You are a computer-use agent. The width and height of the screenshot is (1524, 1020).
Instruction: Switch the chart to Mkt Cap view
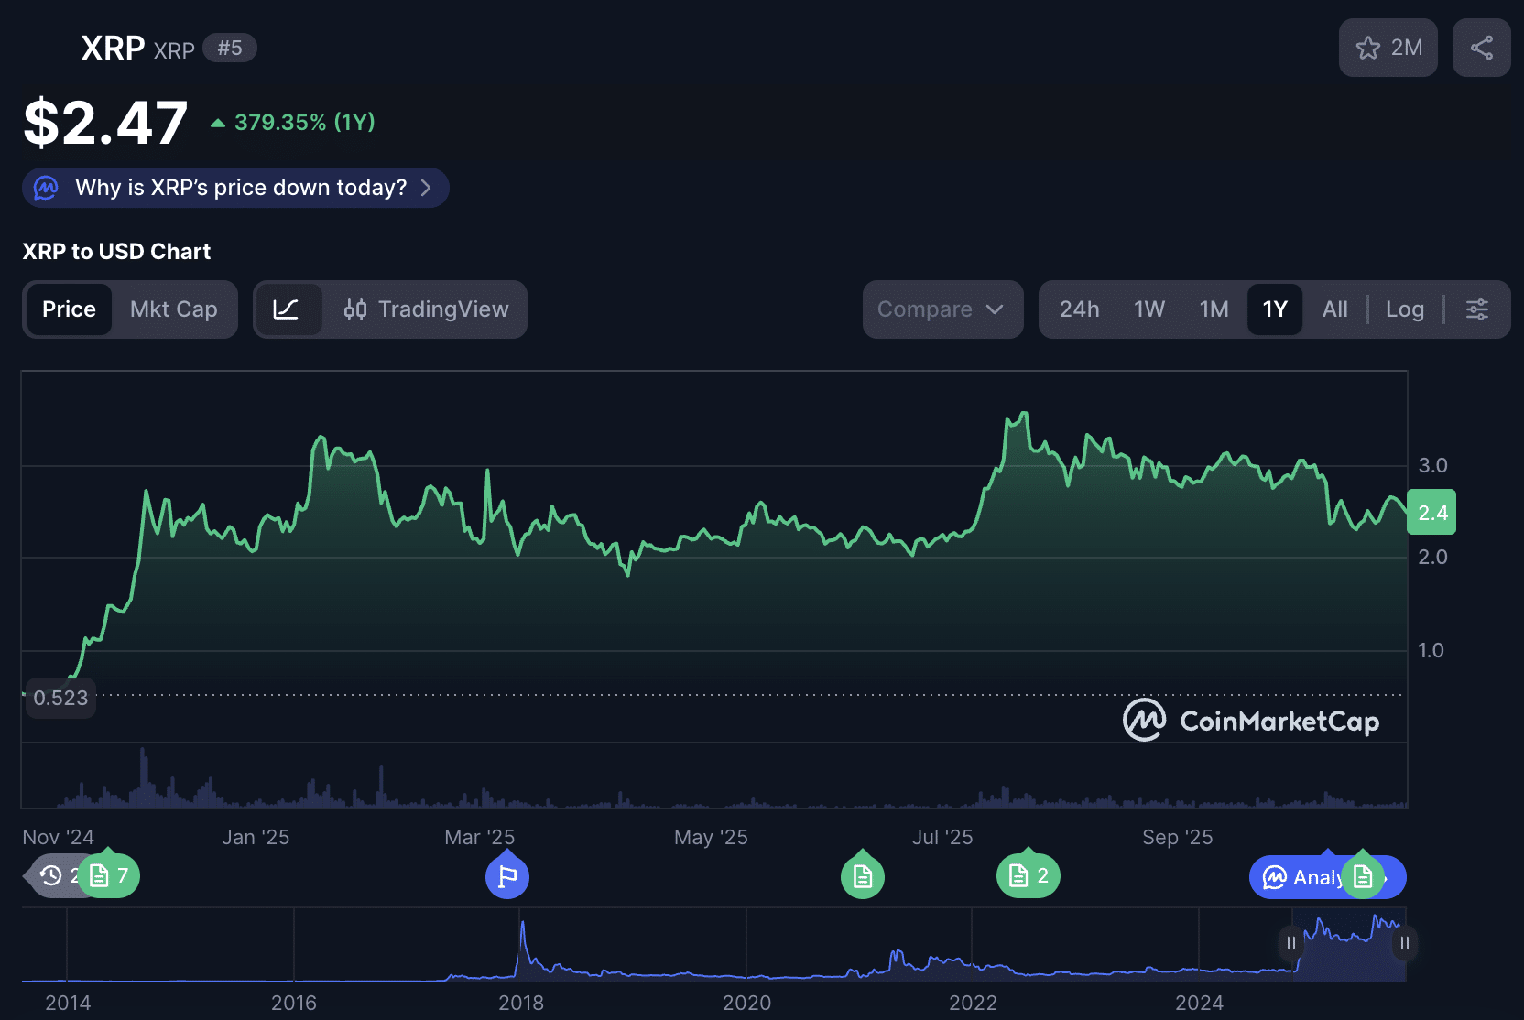pos(174,309)
